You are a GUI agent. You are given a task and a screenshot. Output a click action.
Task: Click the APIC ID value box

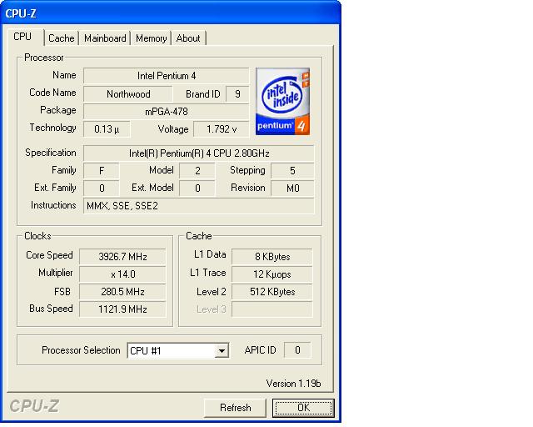click(x=297, y=350)
